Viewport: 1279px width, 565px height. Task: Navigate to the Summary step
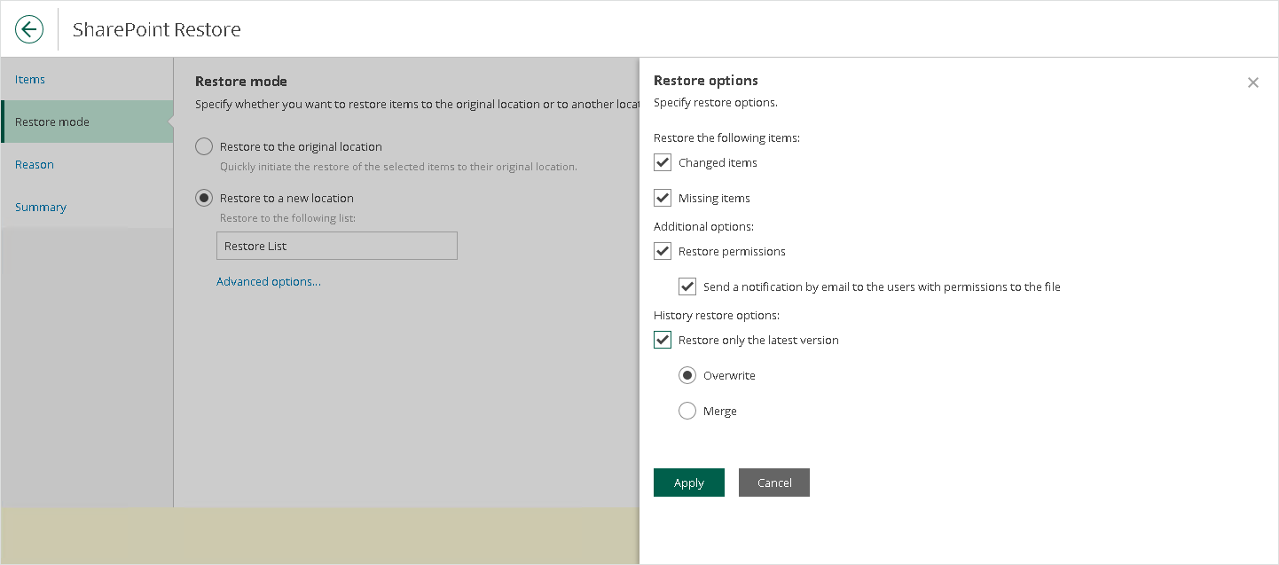(x=41, y=207)
